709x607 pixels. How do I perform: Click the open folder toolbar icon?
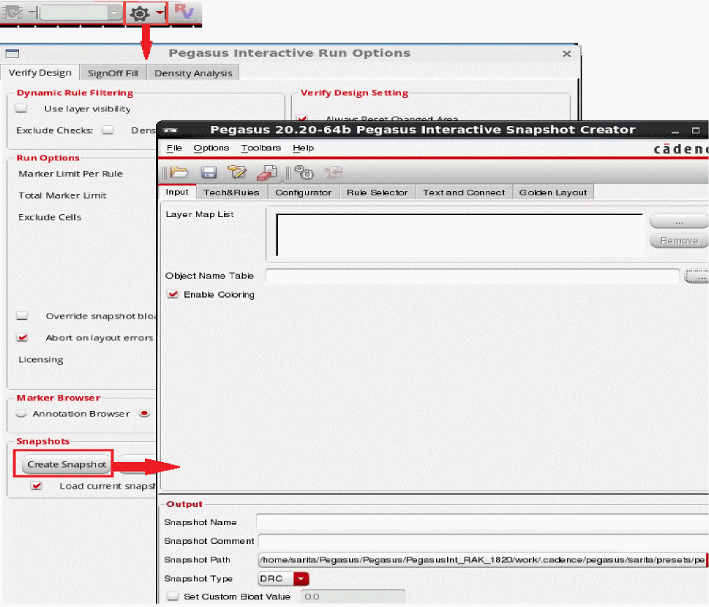pos(179,172)
